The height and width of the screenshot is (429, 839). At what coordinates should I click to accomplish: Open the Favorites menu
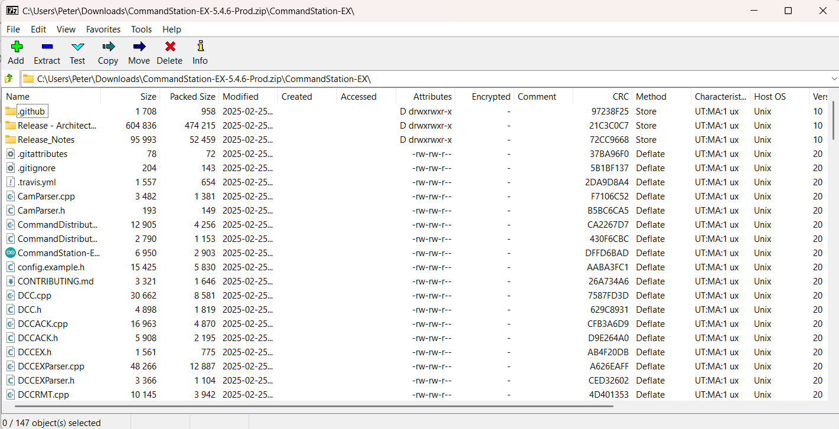[103, 29]
